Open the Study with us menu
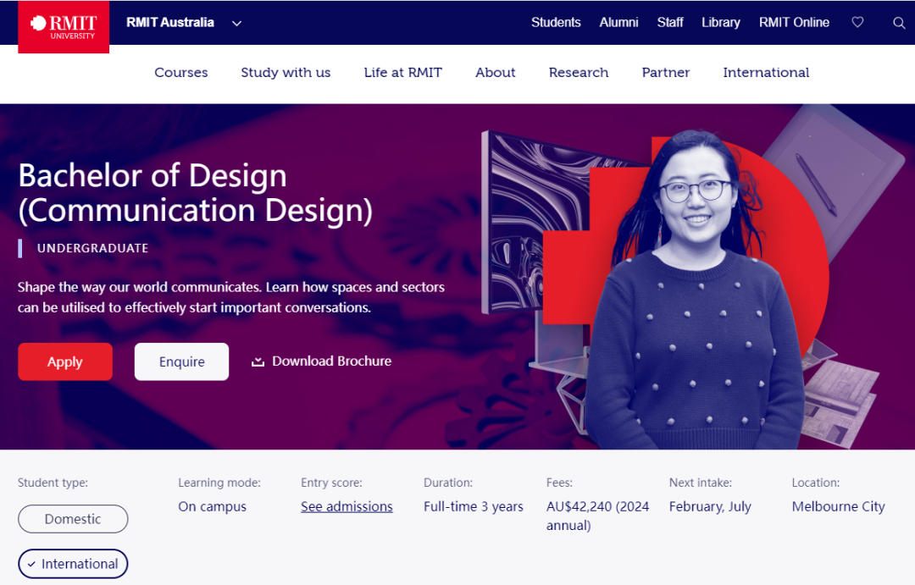The width and height of the screenshot is (915, 585). tap(286, 72)
